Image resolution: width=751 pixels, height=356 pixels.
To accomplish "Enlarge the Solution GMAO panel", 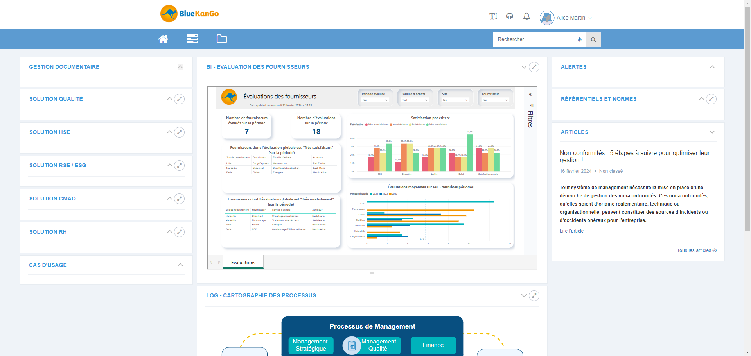I will [179, 199].
